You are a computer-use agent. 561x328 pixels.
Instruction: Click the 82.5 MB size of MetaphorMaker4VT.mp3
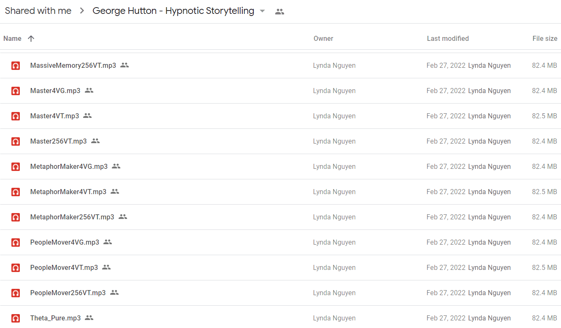(x=545, y=192)
